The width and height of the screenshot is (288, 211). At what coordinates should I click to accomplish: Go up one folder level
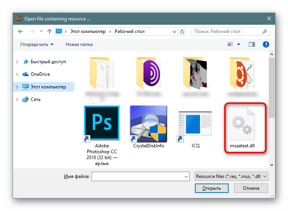coord(50,31)
